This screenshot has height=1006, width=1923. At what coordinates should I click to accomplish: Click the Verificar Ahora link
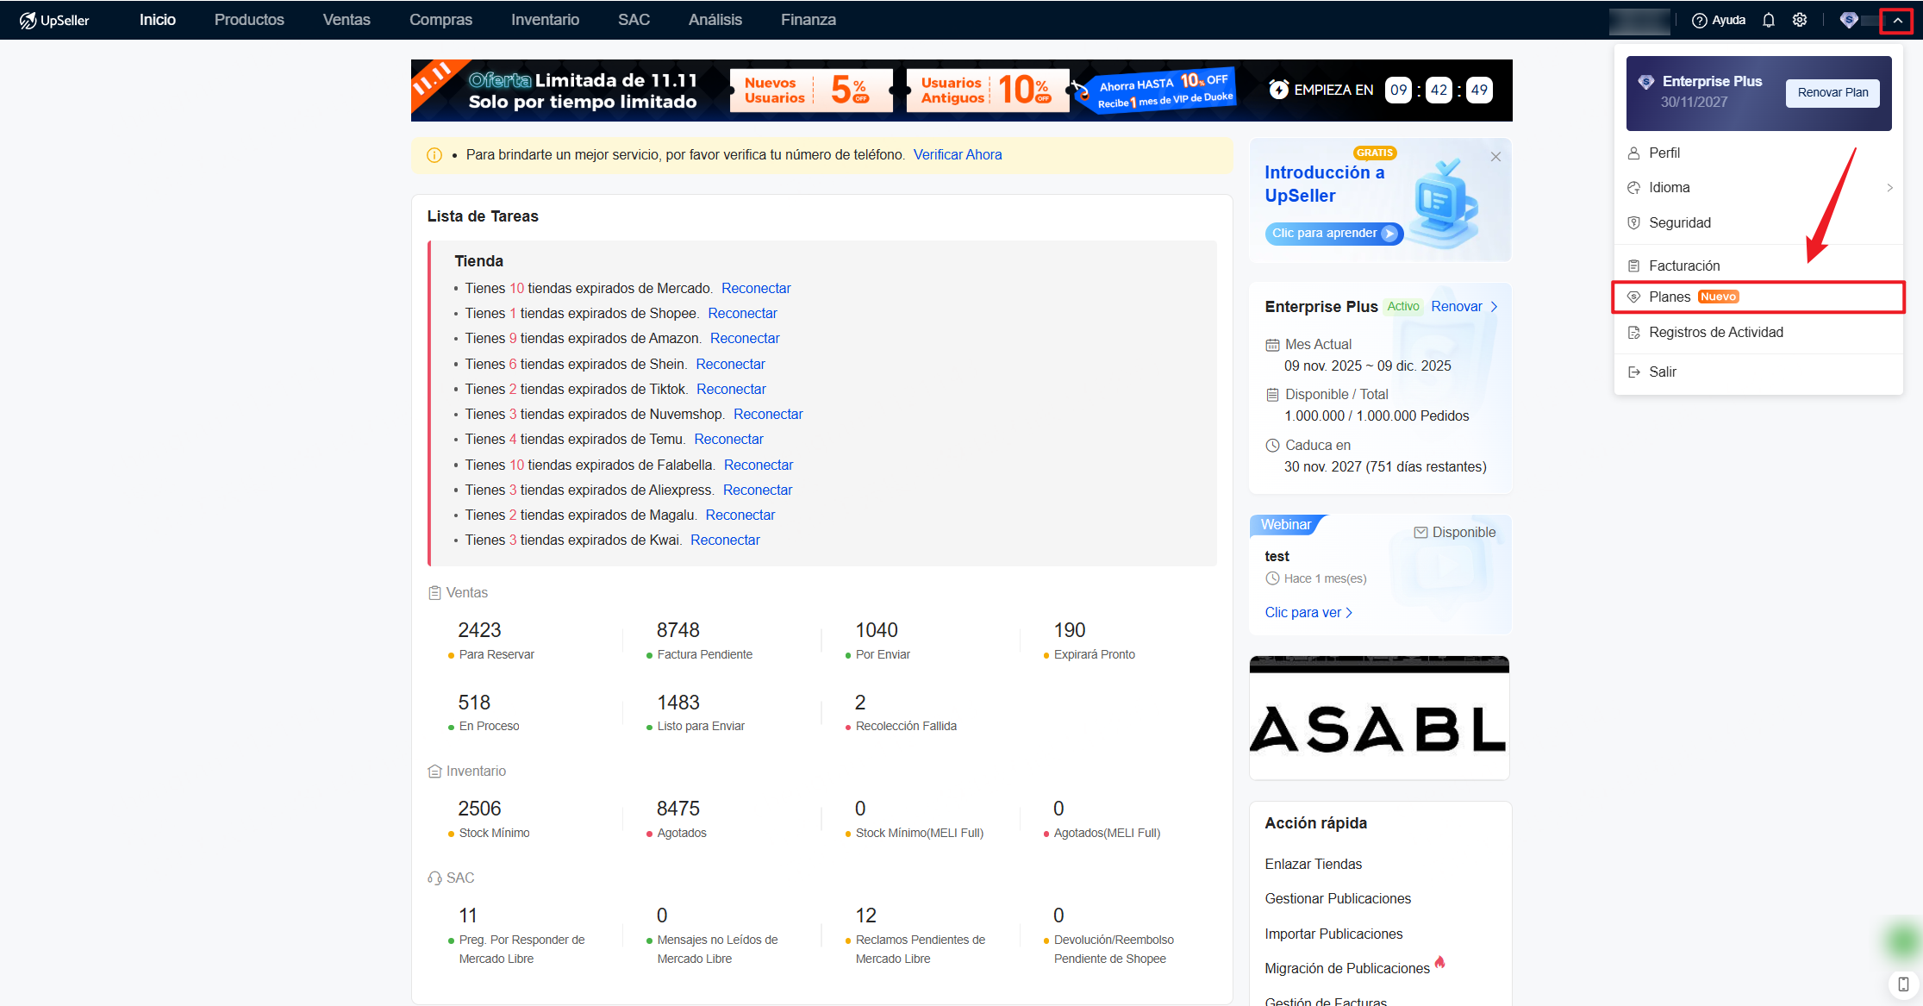click(957, 155)
